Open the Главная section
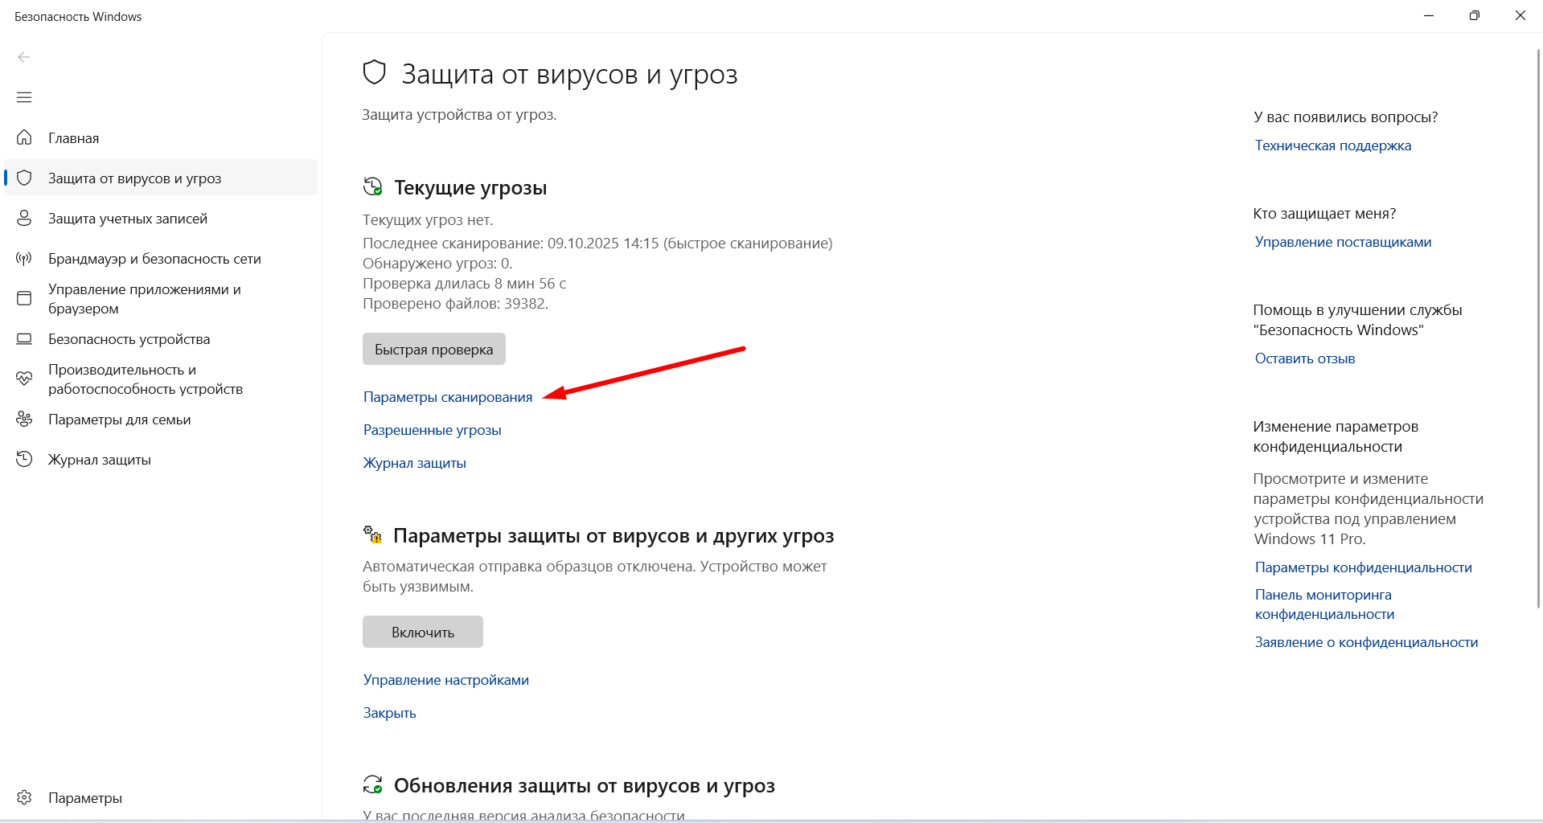1543x823 pixels. coord(161,137)
